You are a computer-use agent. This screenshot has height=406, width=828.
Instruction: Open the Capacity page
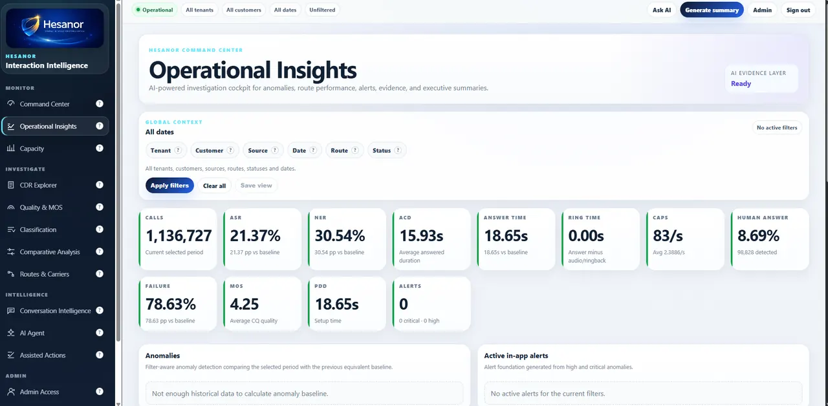[55, 148]
